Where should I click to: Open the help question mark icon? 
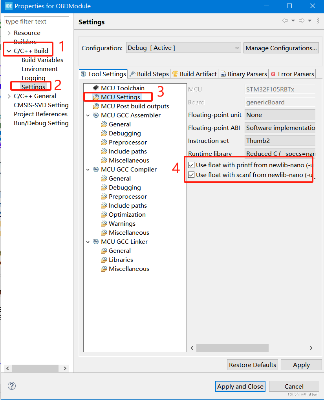click(12, 386)
